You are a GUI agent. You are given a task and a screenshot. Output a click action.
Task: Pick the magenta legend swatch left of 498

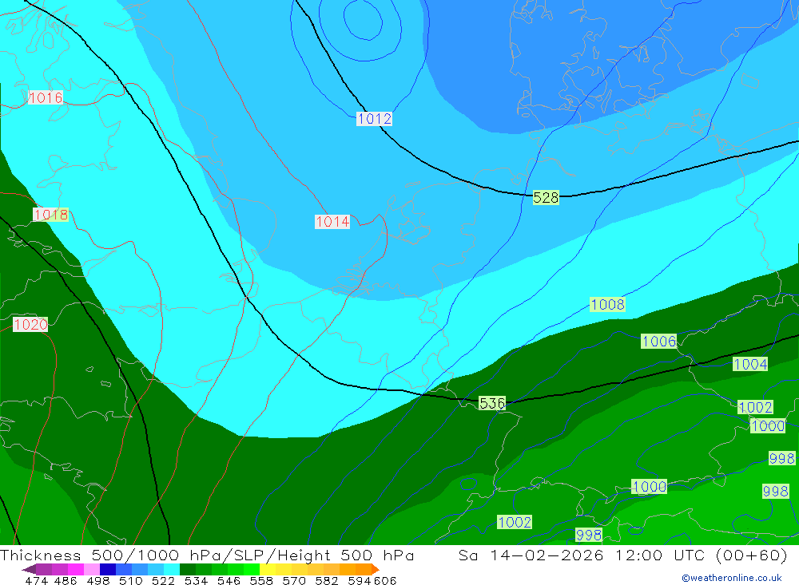coord(75,569)
